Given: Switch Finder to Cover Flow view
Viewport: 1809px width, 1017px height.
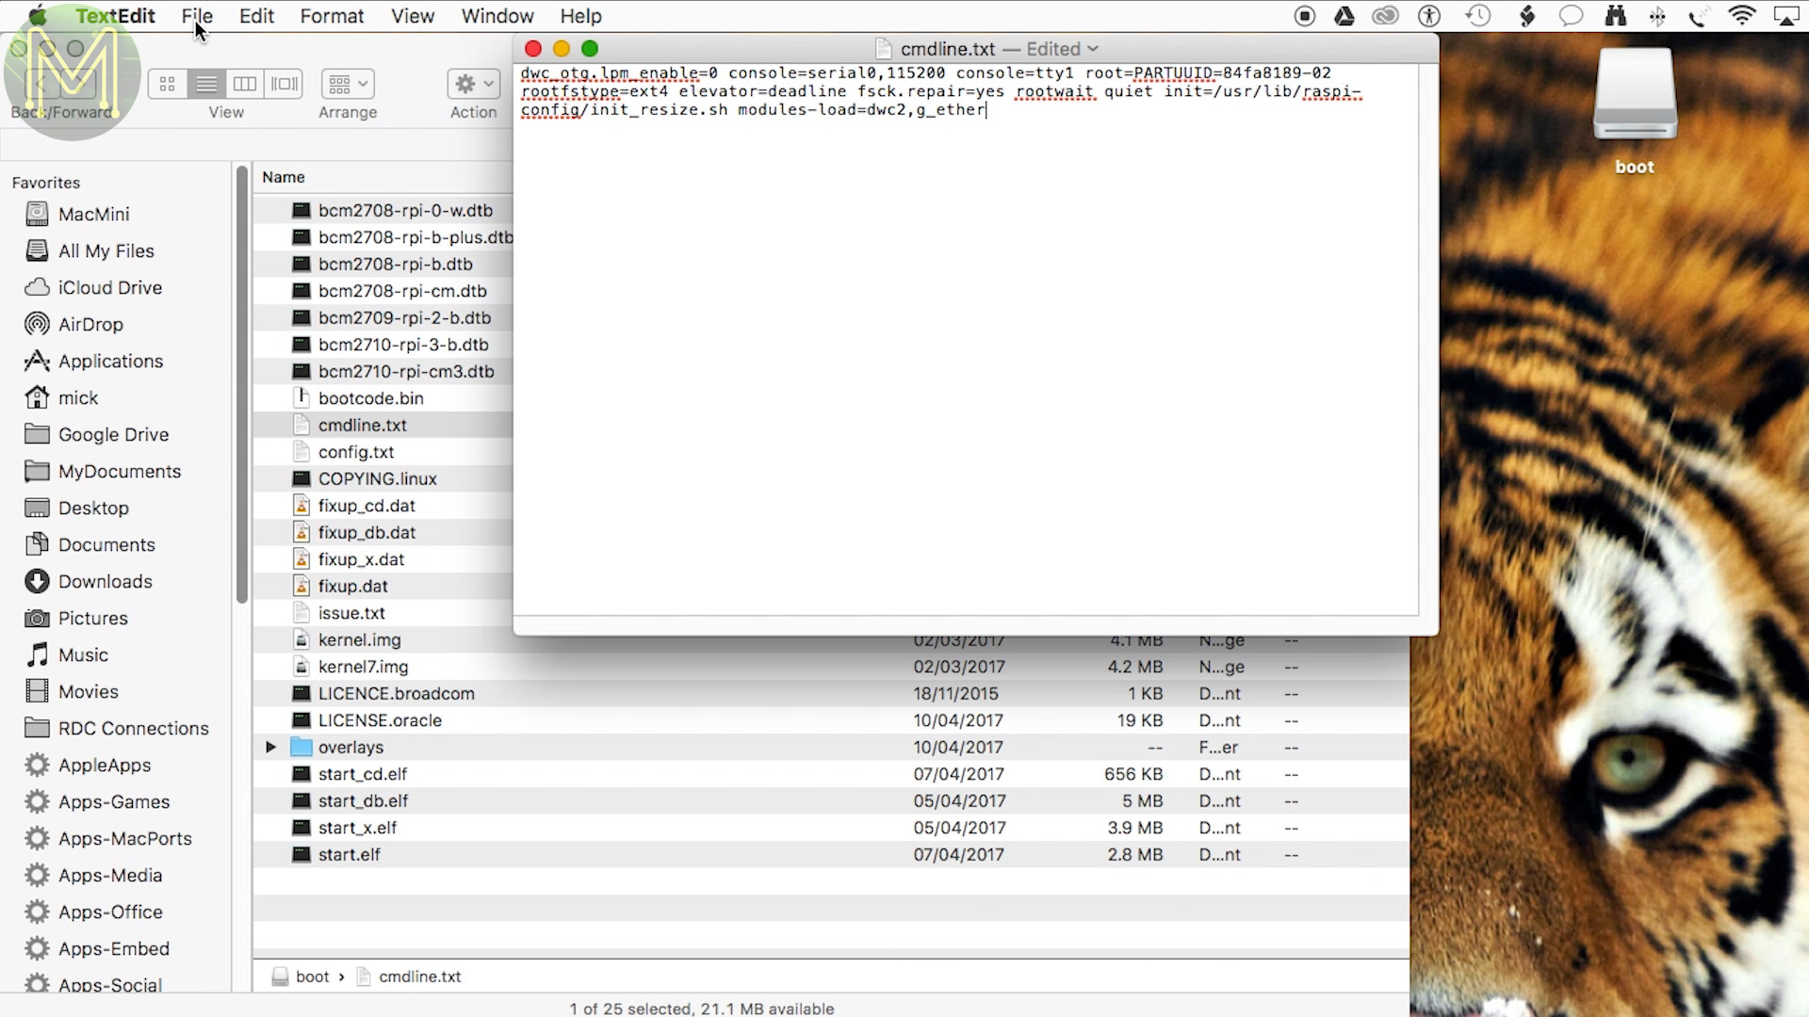Looking at the screenshot, I should coord(284,84).
